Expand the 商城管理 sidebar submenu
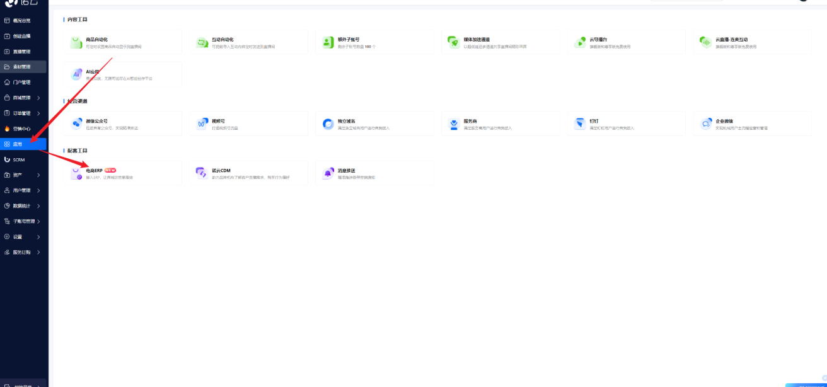 coord(24,98)
